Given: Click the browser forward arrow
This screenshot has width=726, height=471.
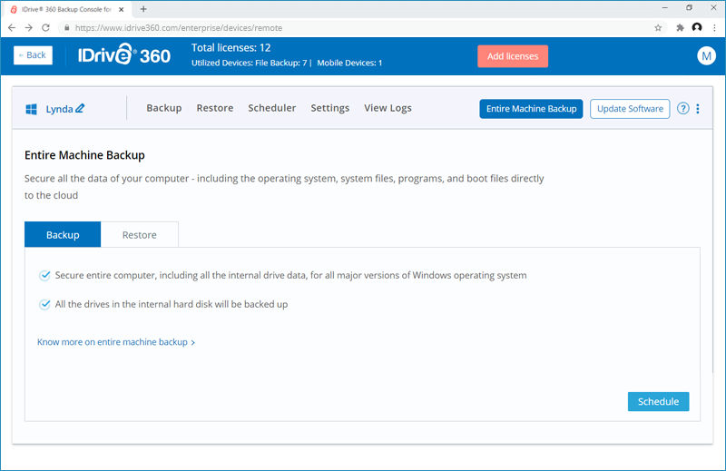Looking at the screenshot, I should tap(29, 28).
